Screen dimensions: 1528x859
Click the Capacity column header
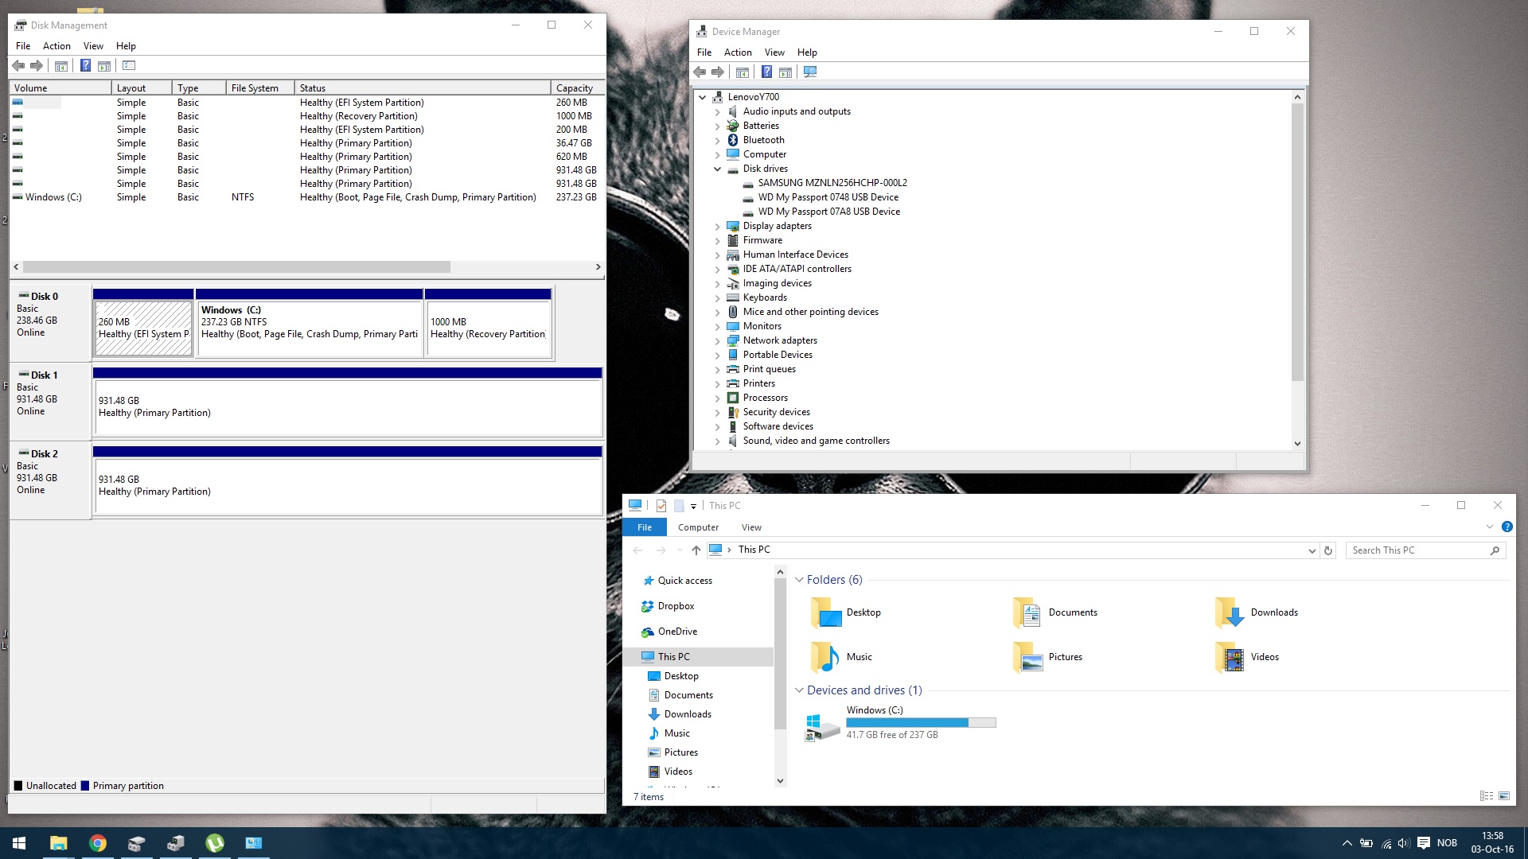(575, 87)
